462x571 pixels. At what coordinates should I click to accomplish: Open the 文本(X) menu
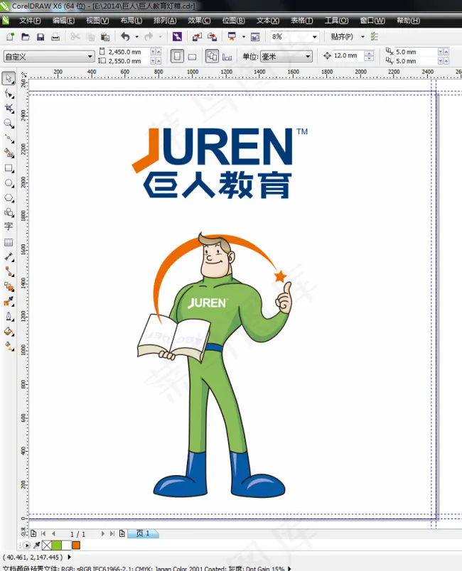(x=268, y=21)
